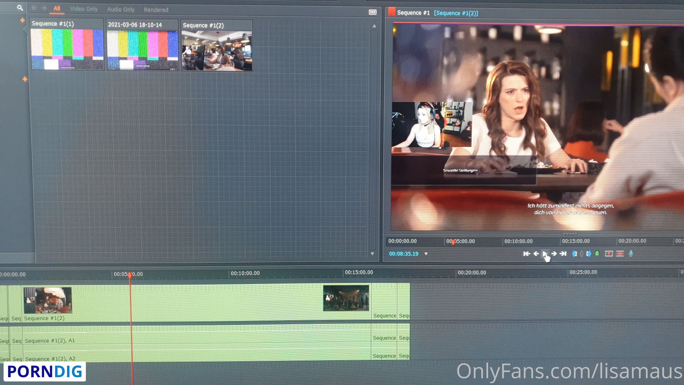Click the video clip's end thumbnail
Image resolution: width=684 pixels, height=385 pixels.
[x=346, y=298]
